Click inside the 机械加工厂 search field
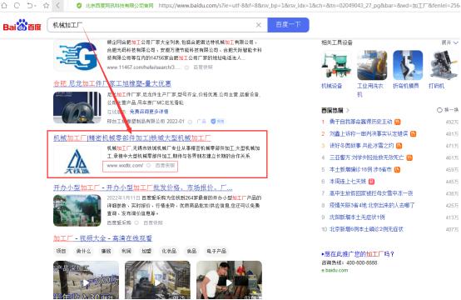The width and height of the screenshot is (461, 300). coord(153,25)
